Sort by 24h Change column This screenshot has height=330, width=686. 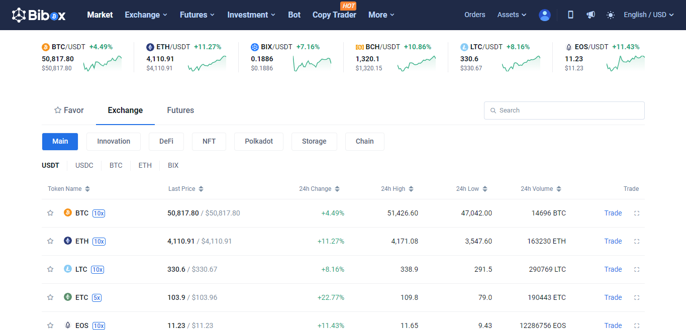tap(320, 189)
